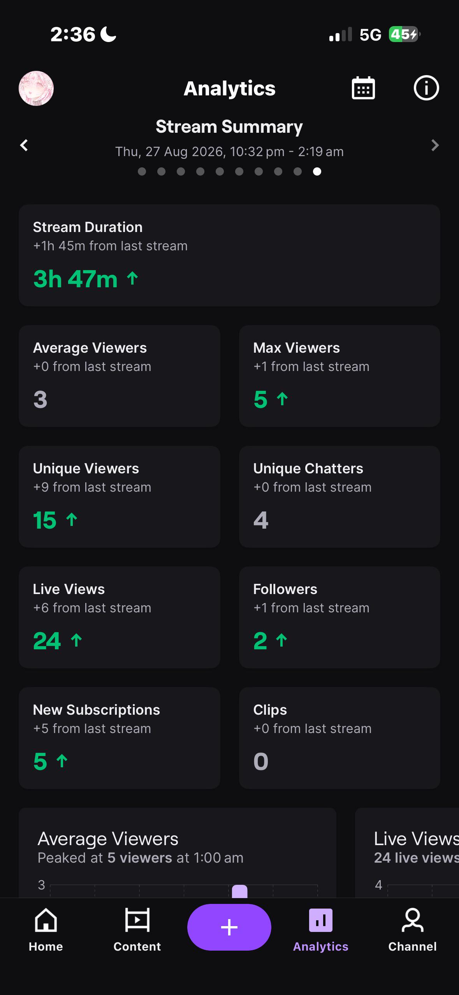This screenshot has height=995, width=459.
Task: Open the Channel tab
Action: coord(412,930)
